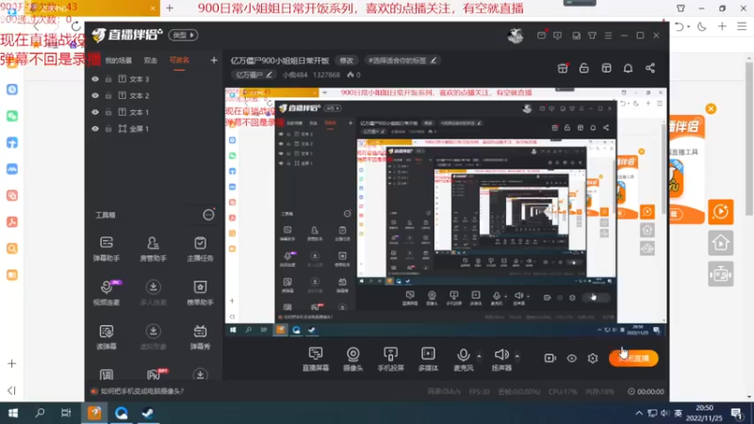The width and height of the screenshot is (754, 424).
Task: Lock the 文本 1 source layer
Action: [x=108, y=112]
